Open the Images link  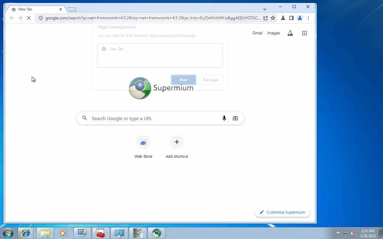pos(273,33)
